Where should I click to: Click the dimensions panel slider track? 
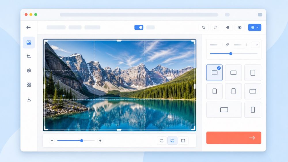(234, 54)
